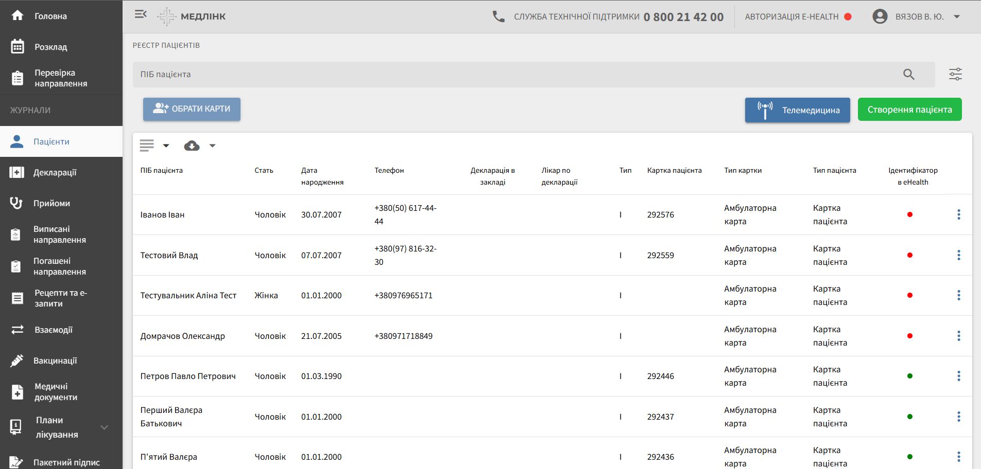Open the advanced filter sliders icon
This screenshot has width=981, height=469.
(x=955, y=75)
